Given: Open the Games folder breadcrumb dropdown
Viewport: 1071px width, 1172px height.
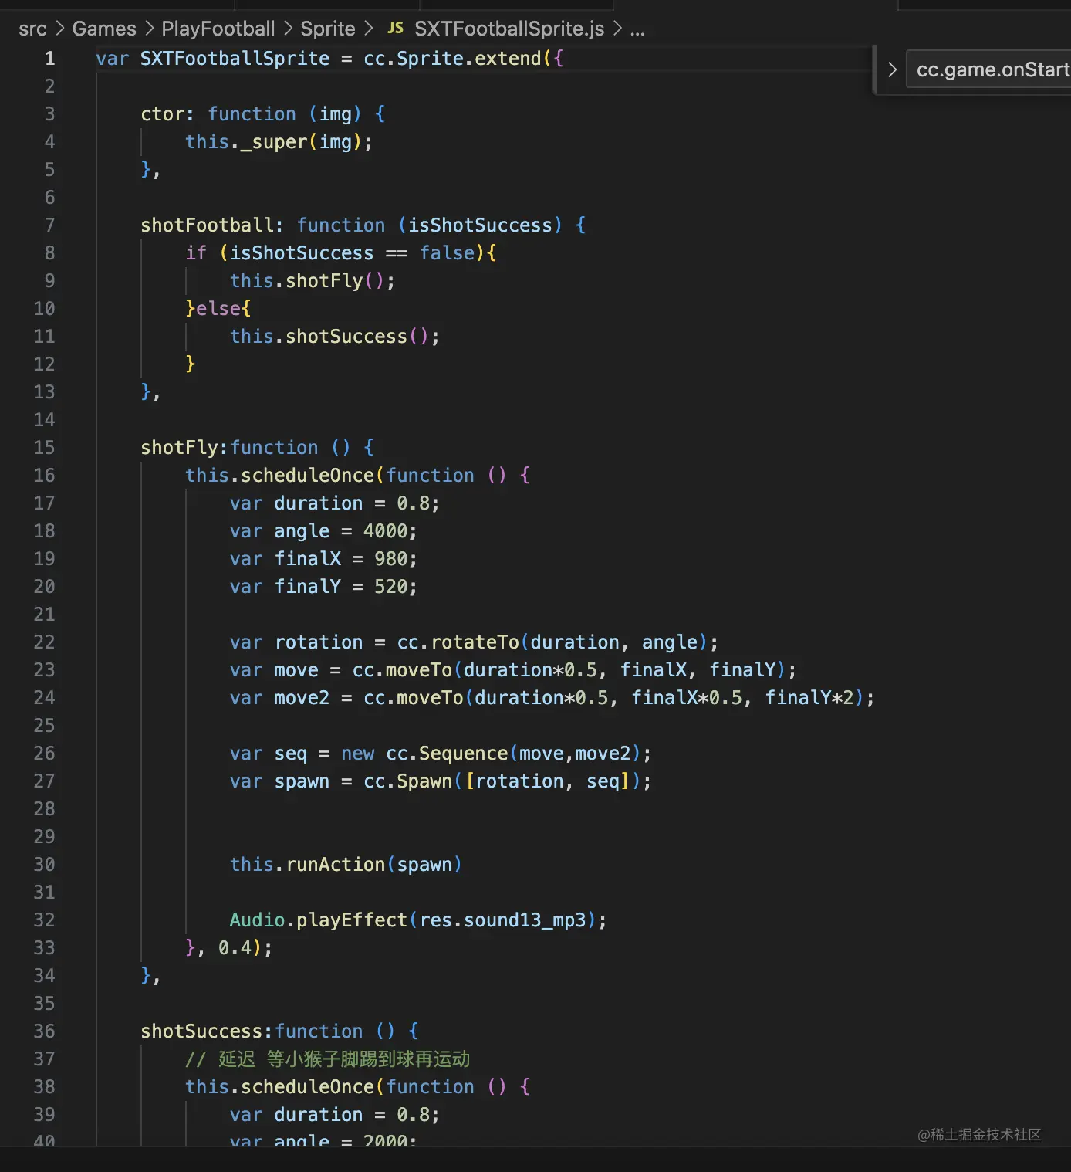Looking at the screenshot, I should (x=104, y=28).
